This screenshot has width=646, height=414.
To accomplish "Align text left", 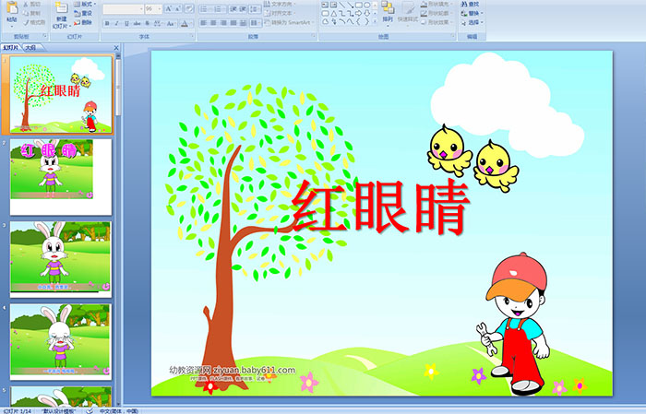I will [x=203, y=23].
